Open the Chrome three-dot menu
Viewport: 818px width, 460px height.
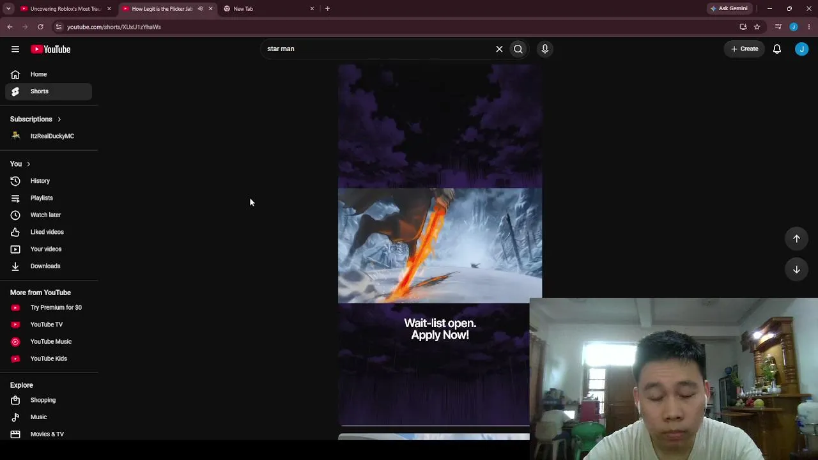[809, 27]
